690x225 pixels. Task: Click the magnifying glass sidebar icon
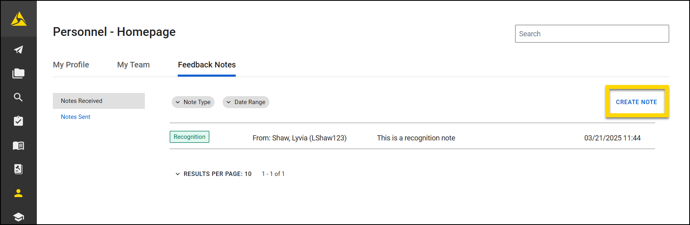(18, 97)
